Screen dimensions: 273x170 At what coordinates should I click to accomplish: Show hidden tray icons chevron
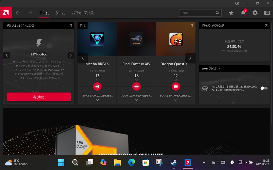pos(204,163)
